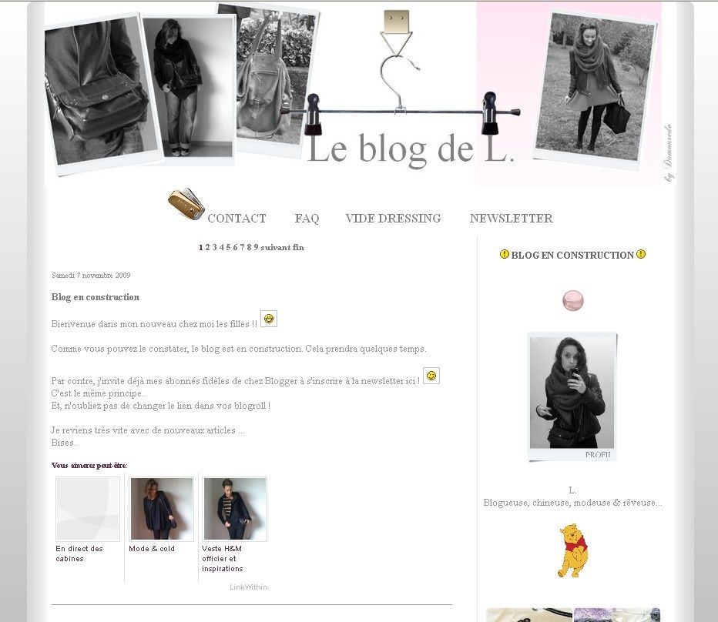Screen dimensions: 718x622
Task: Open the CONTACT menu item
Action: pyautogui.click(x=237, y=219)
